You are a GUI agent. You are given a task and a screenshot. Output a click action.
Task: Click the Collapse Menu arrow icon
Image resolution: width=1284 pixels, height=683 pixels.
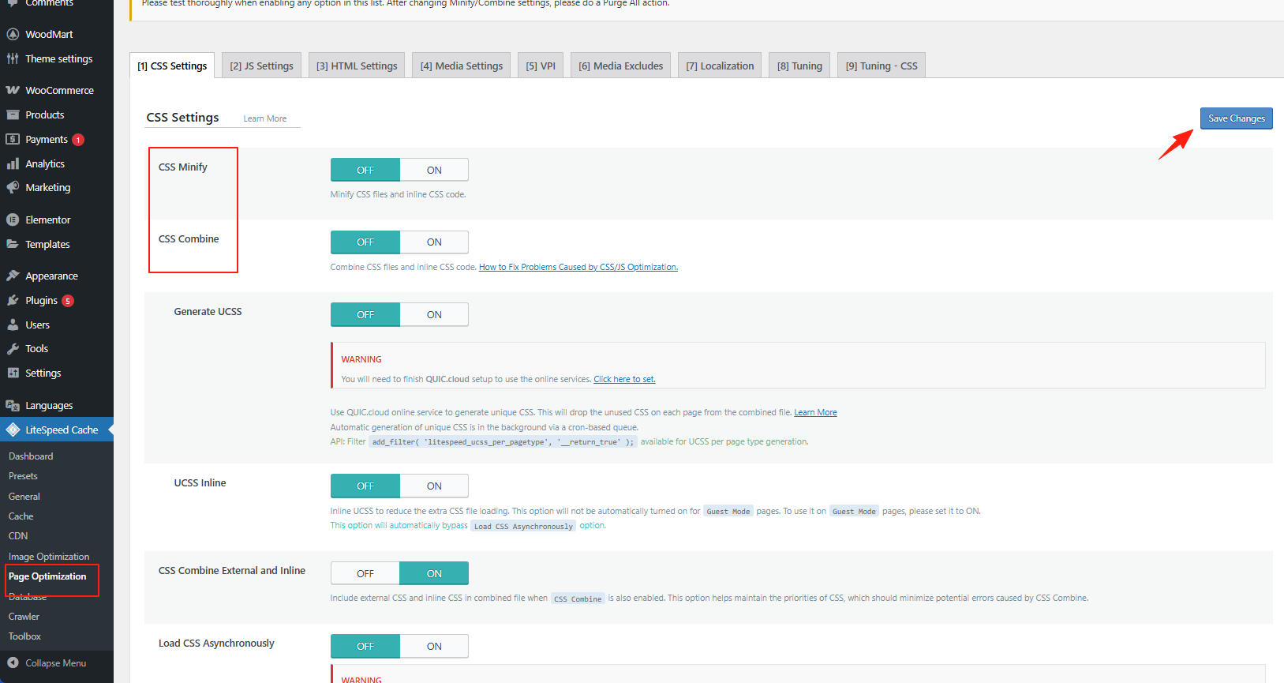[x=13, y=663]
